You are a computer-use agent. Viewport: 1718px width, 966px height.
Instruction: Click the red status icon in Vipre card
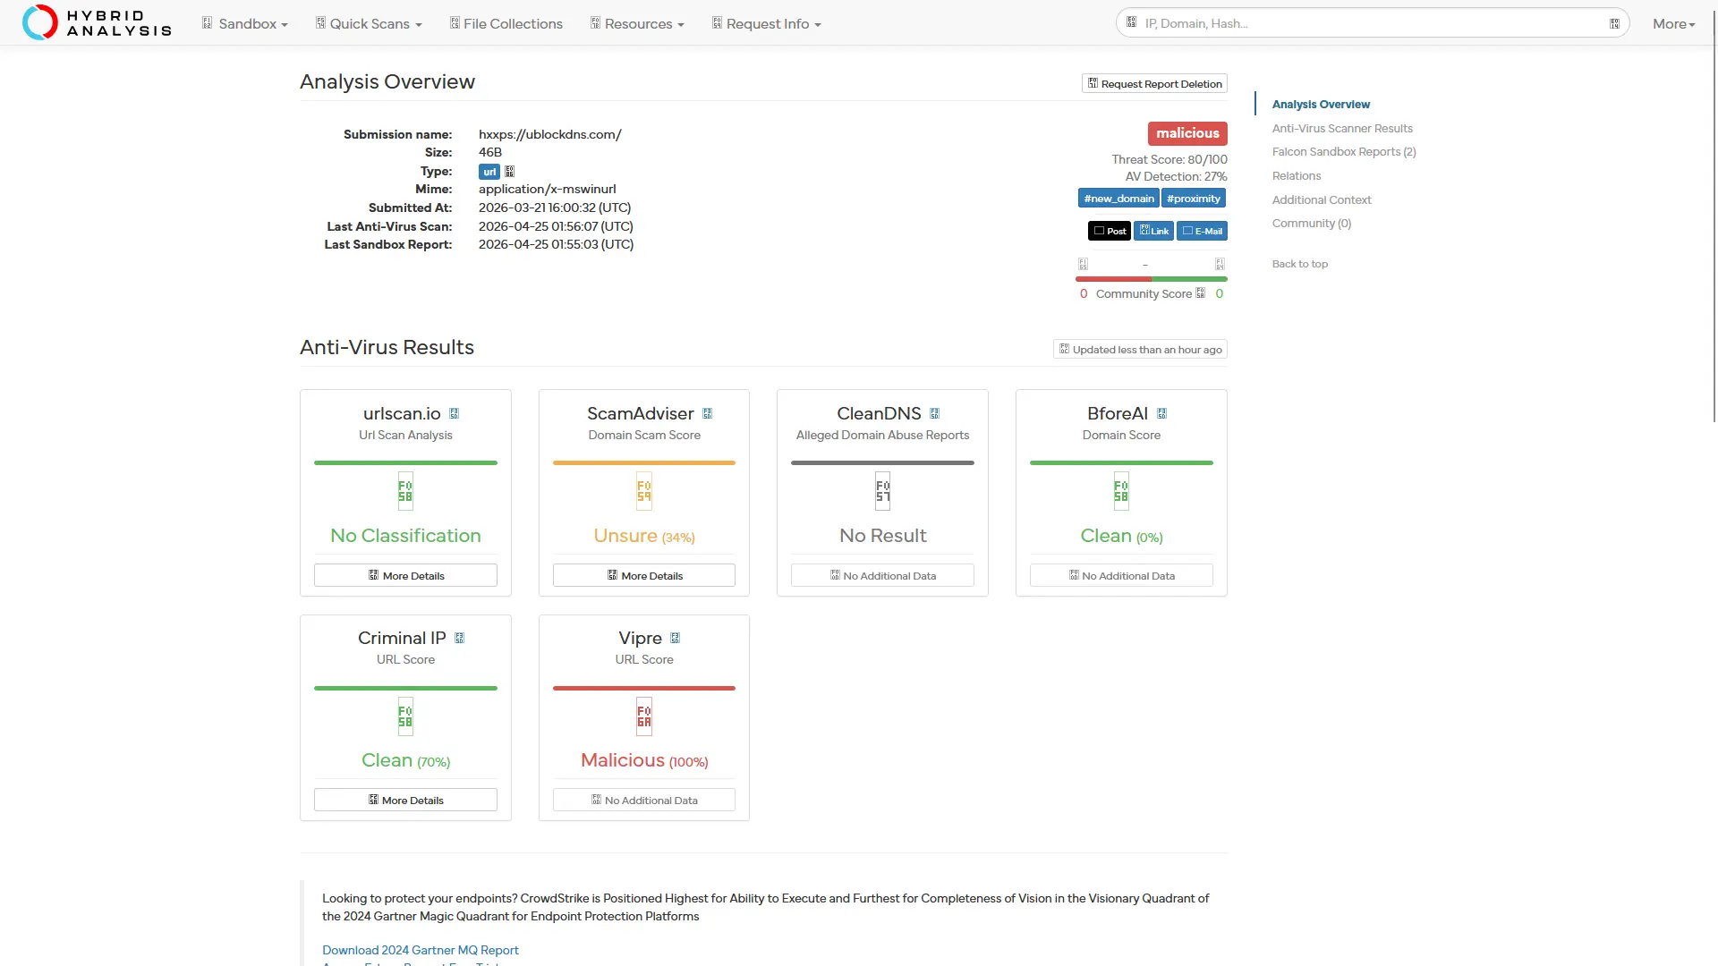(x=644, y=716)
